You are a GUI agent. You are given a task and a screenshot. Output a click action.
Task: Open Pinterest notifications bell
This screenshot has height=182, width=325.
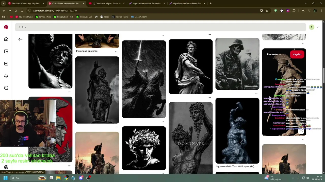[6, 76]
